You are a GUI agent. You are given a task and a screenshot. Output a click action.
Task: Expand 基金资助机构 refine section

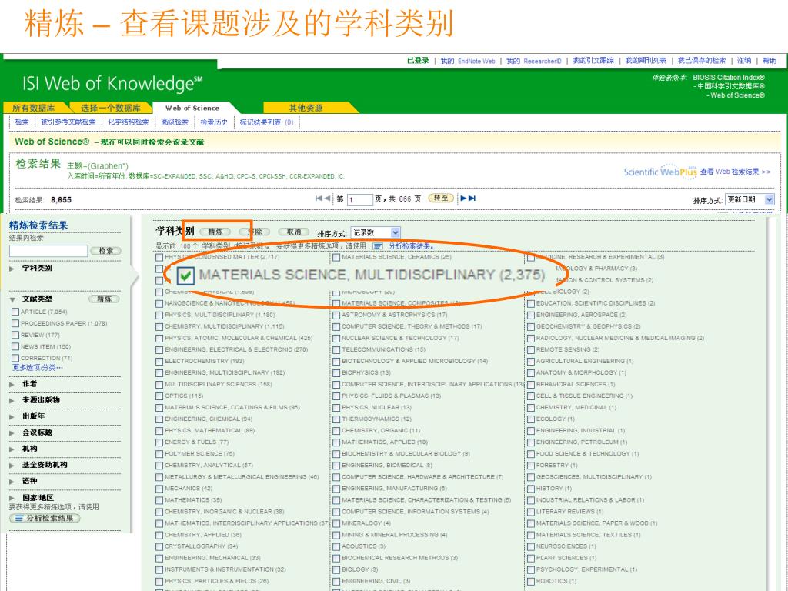pos(12,466)
